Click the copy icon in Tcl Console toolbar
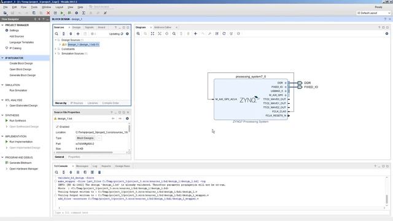 coord(85,173)
